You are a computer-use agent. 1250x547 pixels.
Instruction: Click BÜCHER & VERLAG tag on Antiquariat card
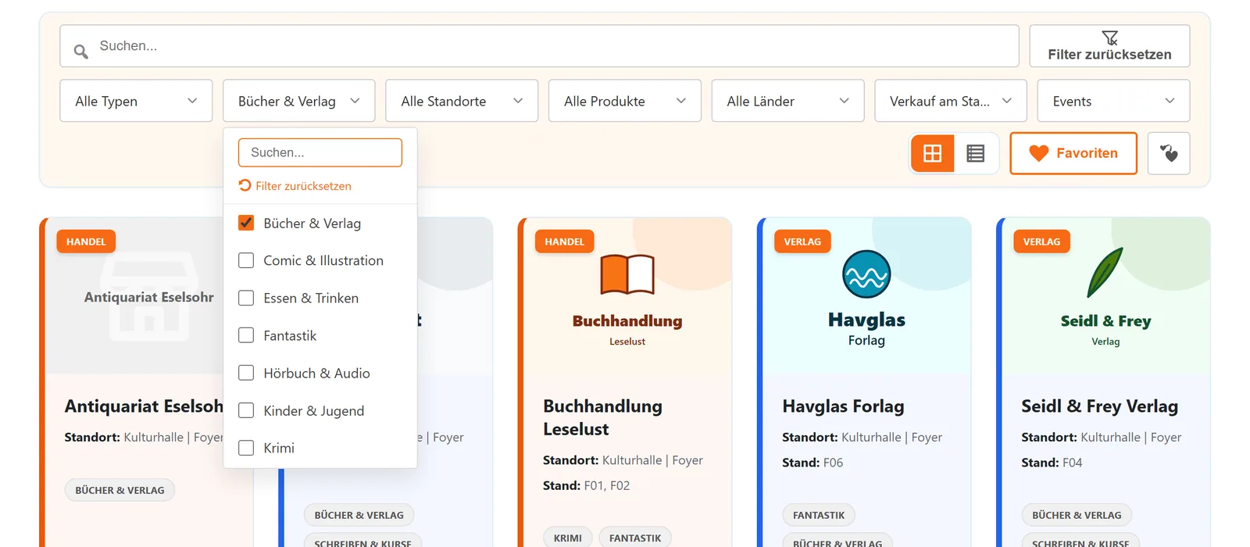point(120,490)
